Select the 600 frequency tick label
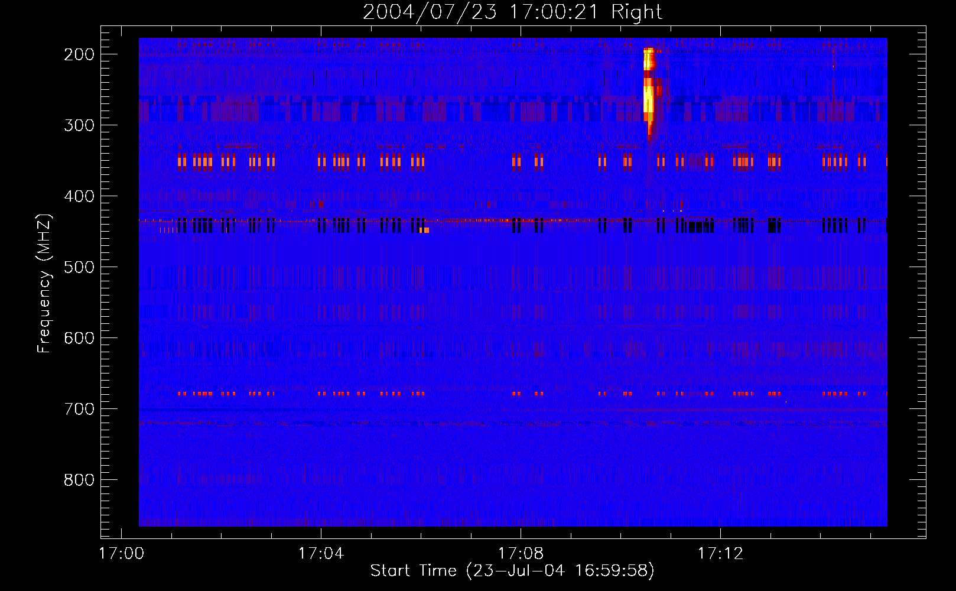 [x=79, y=338]
